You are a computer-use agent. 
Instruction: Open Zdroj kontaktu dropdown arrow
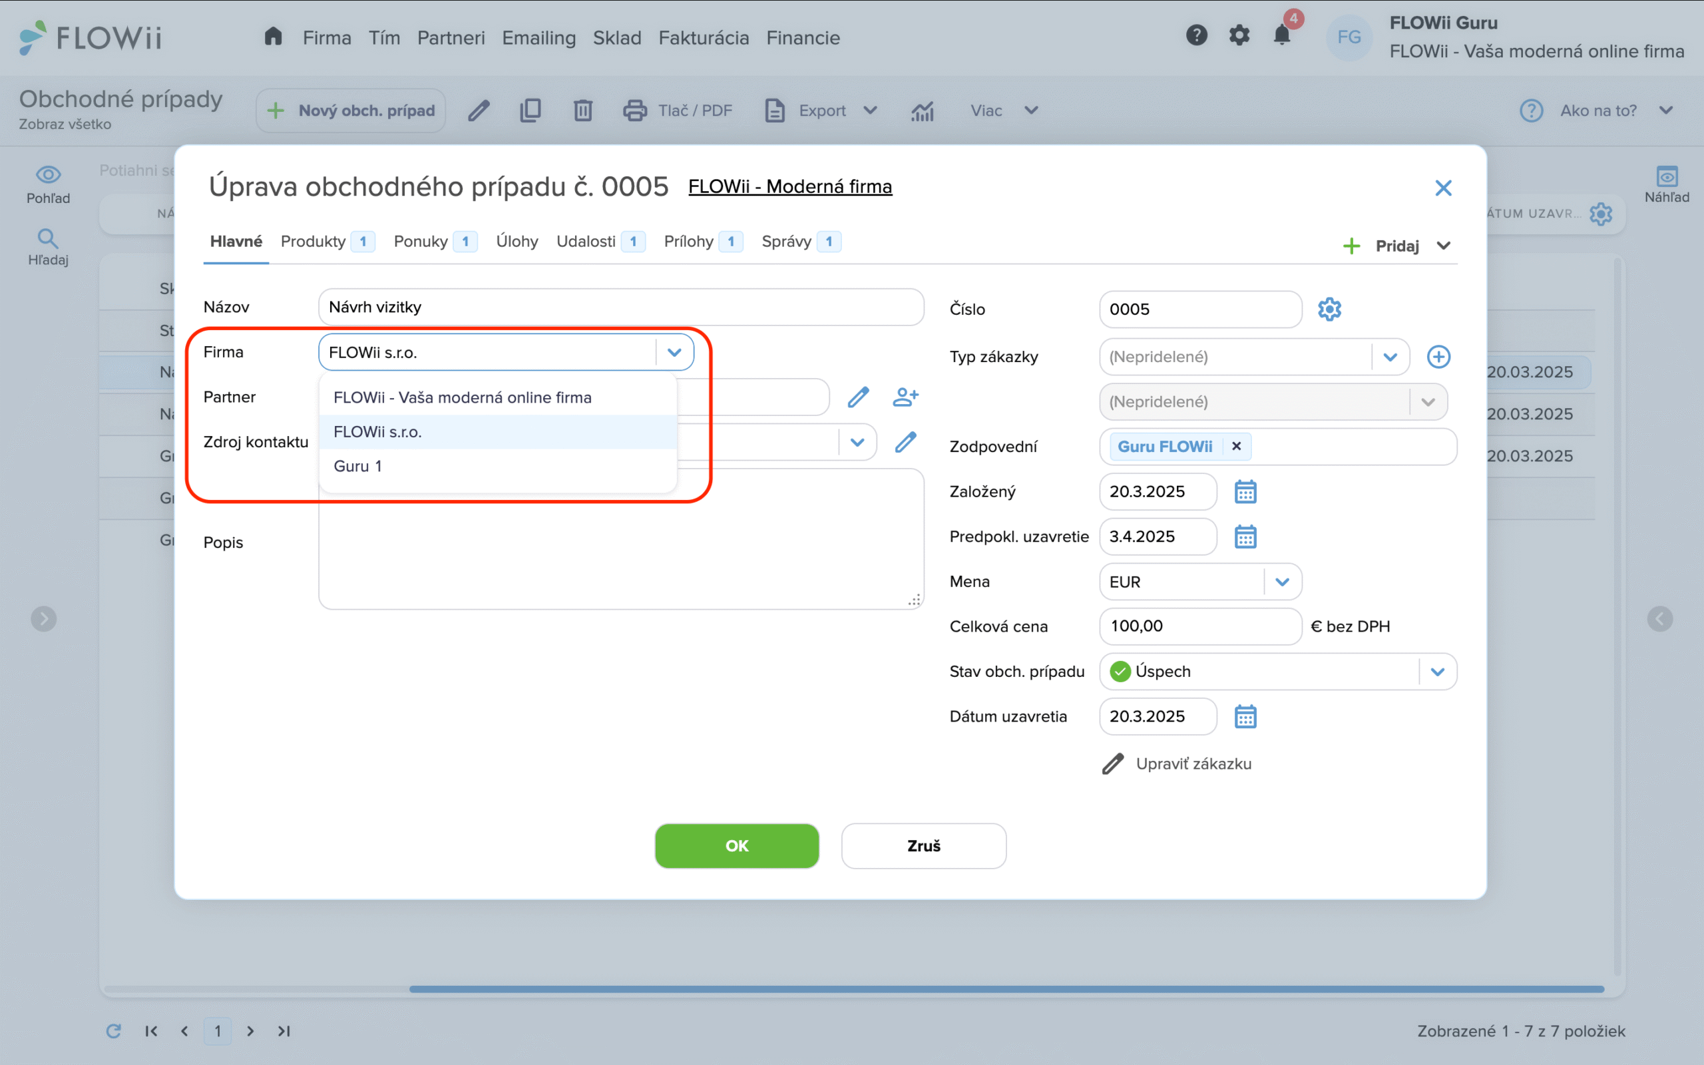tap(857, 441)
